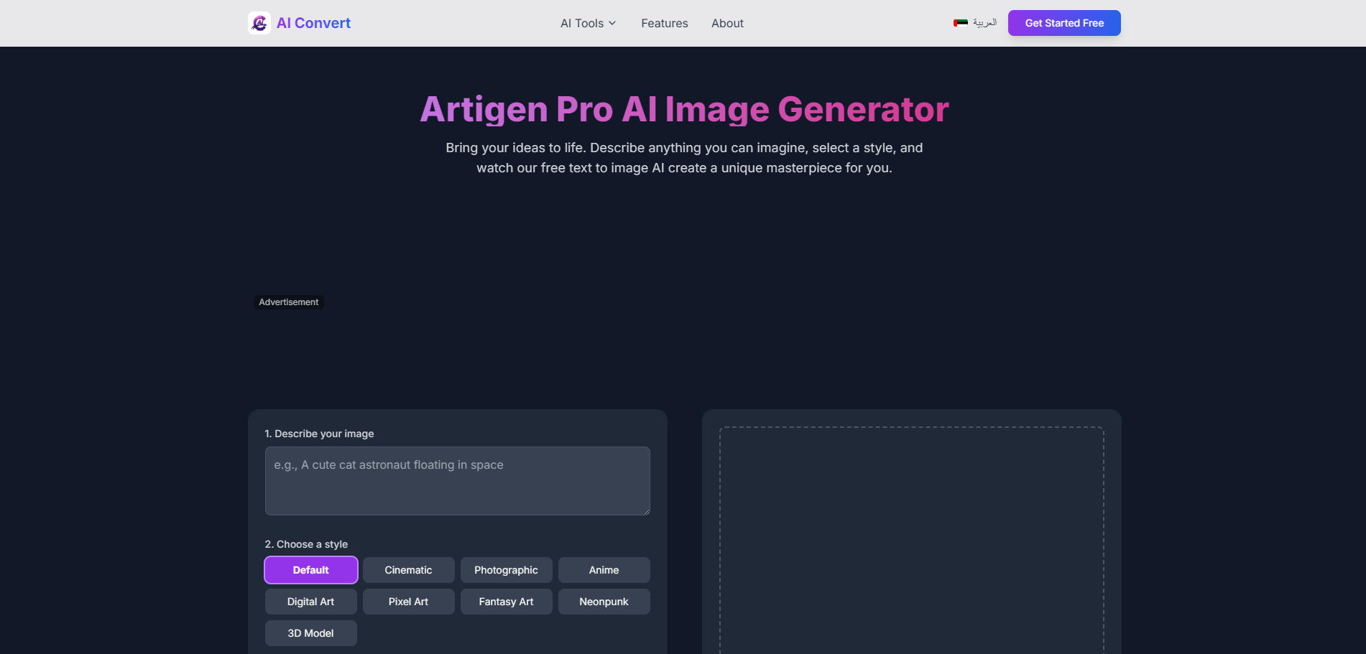Select the Neonpunk style
This screenshot has height=654, width=1366.
[604, 601]
